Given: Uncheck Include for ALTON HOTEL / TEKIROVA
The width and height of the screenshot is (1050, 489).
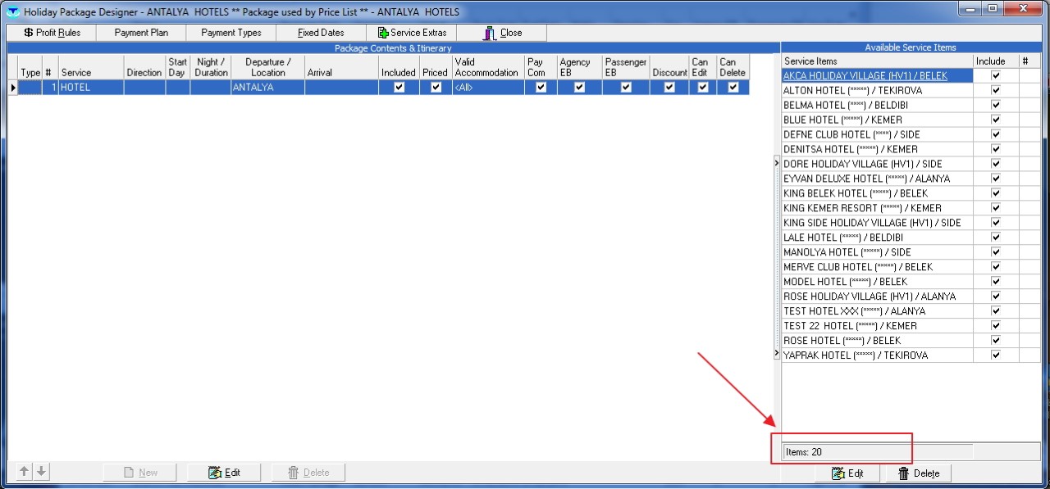Looking at the screenshot, I should click(x=996, y=90).
